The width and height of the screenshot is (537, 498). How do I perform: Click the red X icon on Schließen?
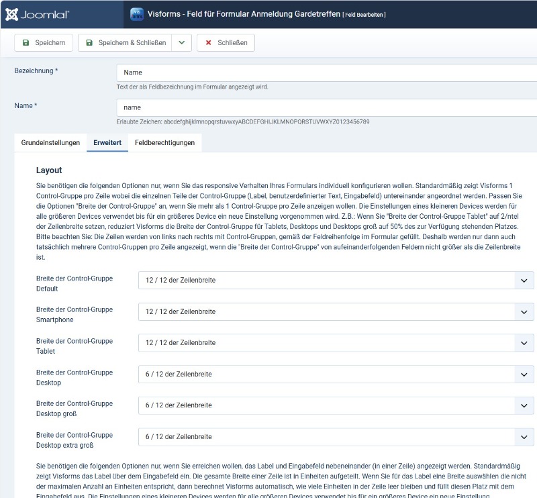[x=208, y=43]
